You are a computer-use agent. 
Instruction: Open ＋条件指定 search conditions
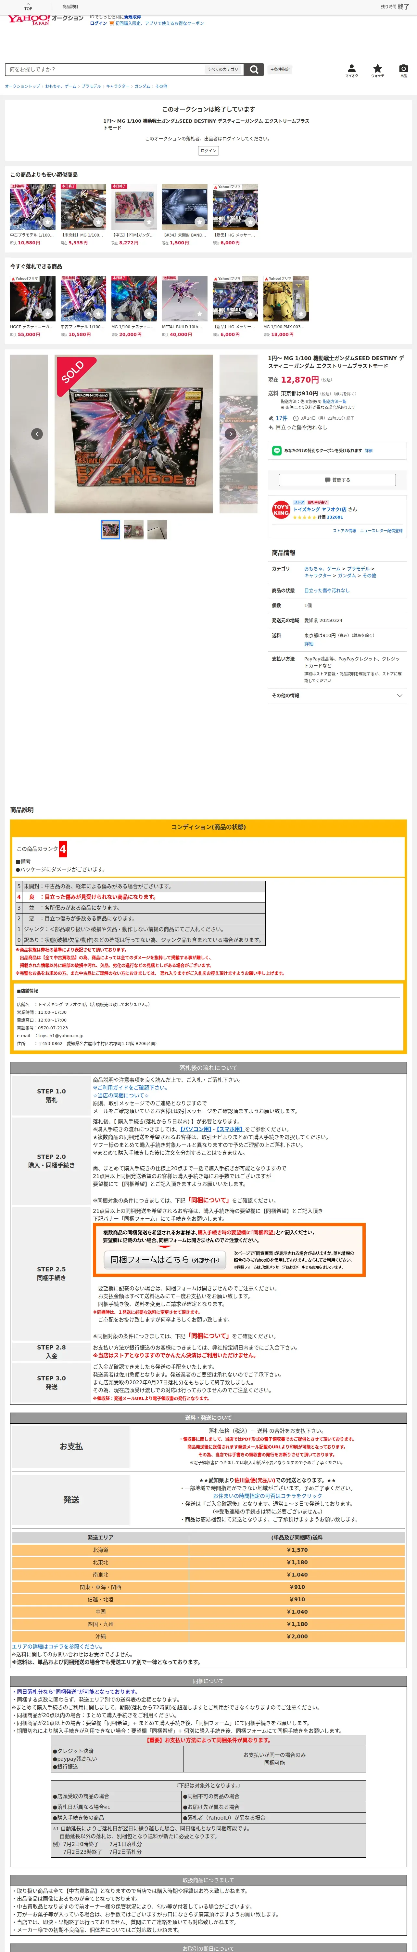click(x=280, y=69)
